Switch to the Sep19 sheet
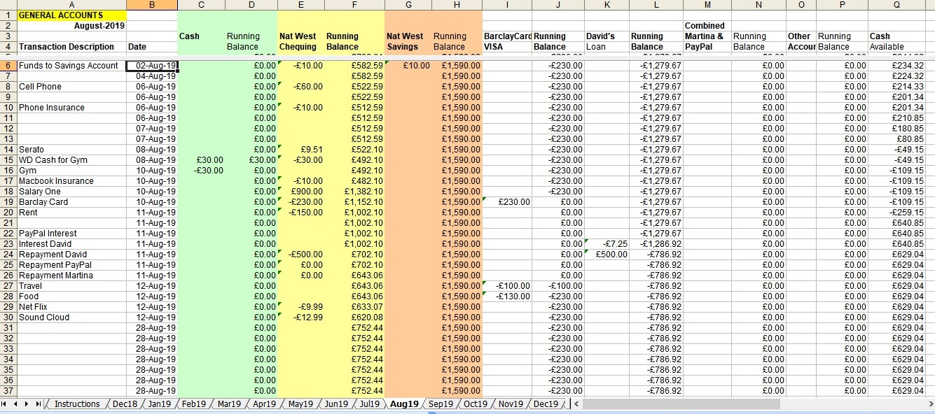 tap(441, 404)
